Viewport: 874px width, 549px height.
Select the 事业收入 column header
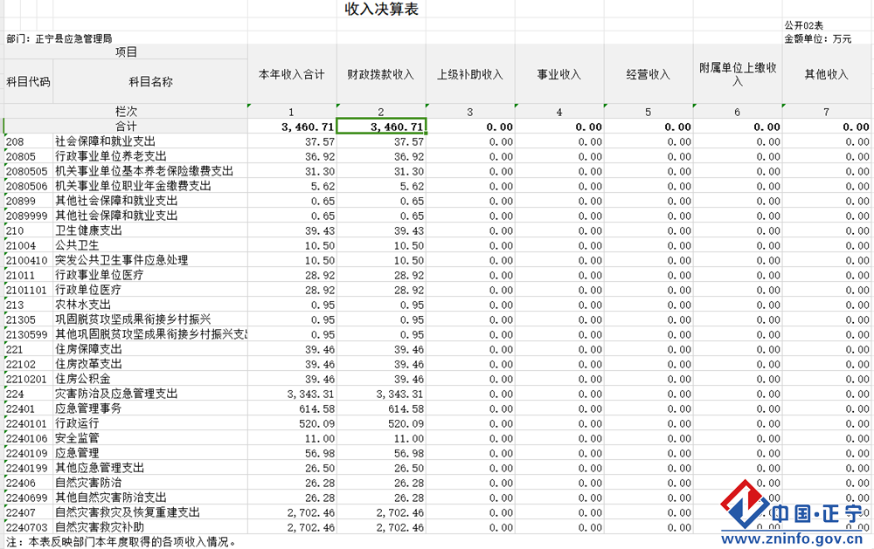[559, 74]
